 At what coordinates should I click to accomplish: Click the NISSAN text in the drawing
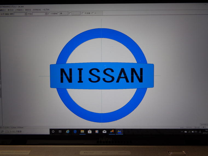tap(102, 75)
